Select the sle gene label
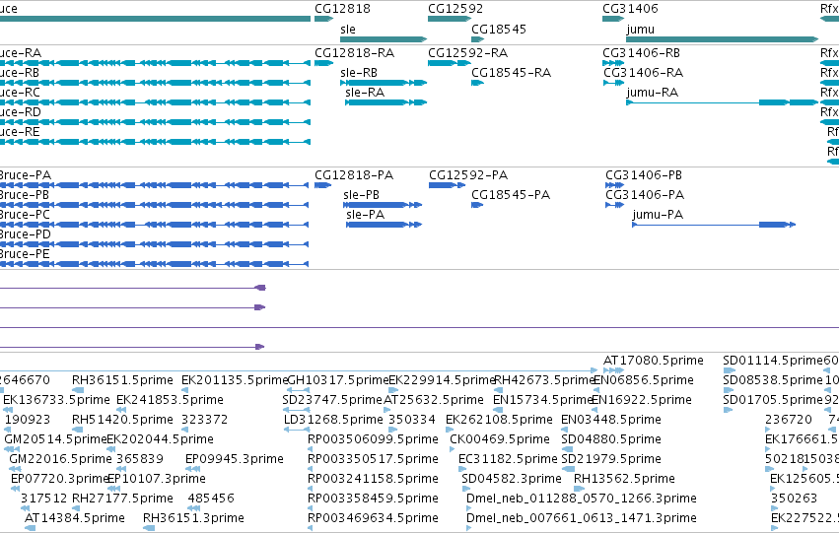This screenshot has width=839, height=533. [348, 30]
